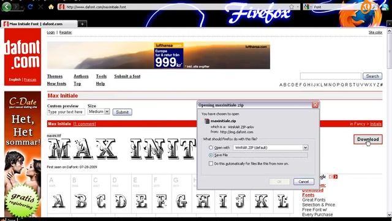Image resolution: width=392 pixels, height=221 pixels.
Task: Click the maxinitiale.zip file icon in dialog
Action: coord(207,121)
